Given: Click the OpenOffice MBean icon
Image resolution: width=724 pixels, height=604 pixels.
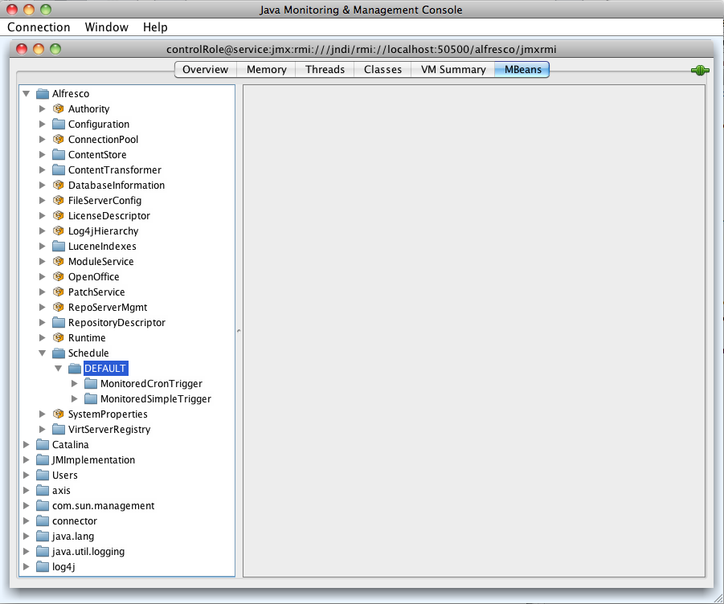Looking at the screenshot, I should point(58,276).
